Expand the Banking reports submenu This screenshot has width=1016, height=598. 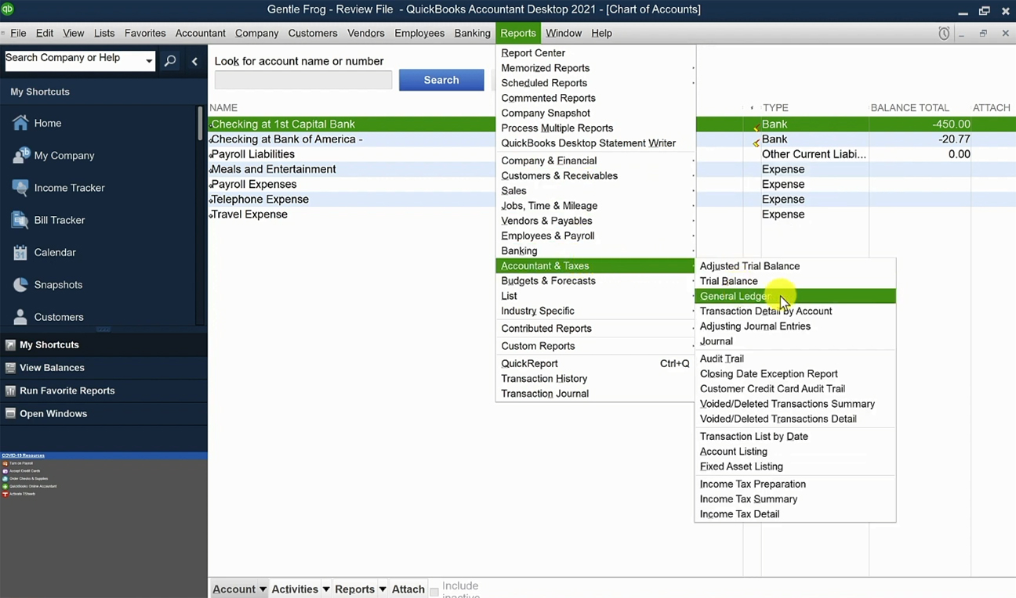click(x=595, y=251)
